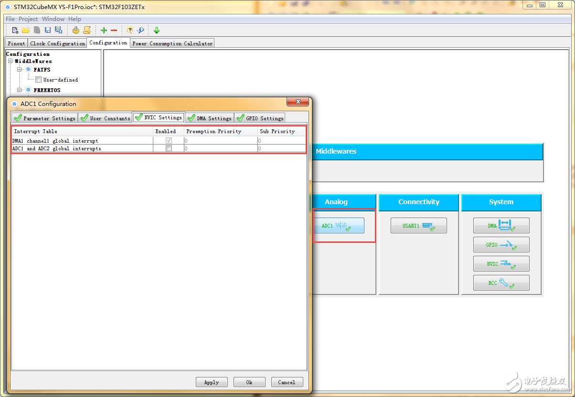Select the Configuration main tab

[x=108, y=42]
